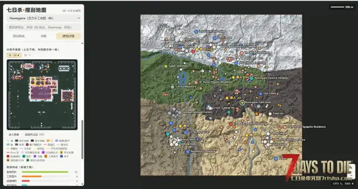Click the sidebar scroll down arrow
358x189 pixels.
82,184
